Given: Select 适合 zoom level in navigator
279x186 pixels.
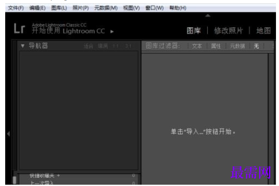Looking at the screenshot, I should 88,46.
